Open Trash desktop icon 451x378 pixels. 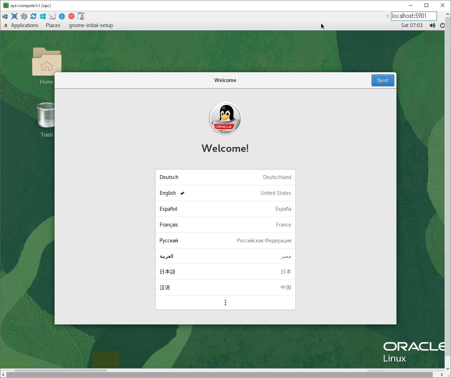(46, 120)
